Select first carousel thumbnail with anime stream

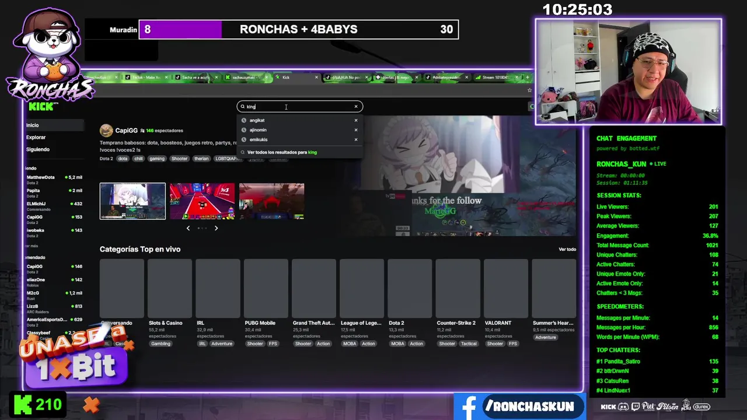pyautogui.click(x=132, y=201)
